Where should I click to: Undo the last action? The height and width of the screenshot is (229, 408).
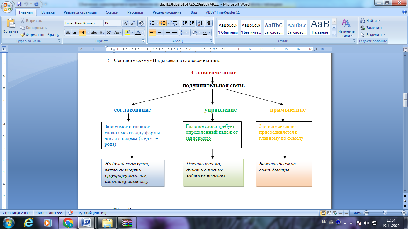click(x=26, y=4)
